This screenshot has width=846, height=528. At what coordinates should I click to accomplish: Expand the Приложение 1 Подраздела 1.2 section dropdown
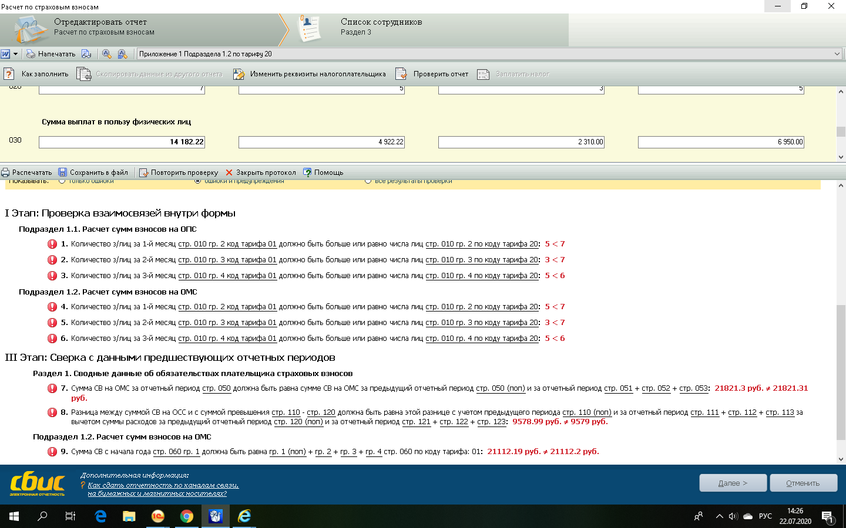tap(837, 54)
